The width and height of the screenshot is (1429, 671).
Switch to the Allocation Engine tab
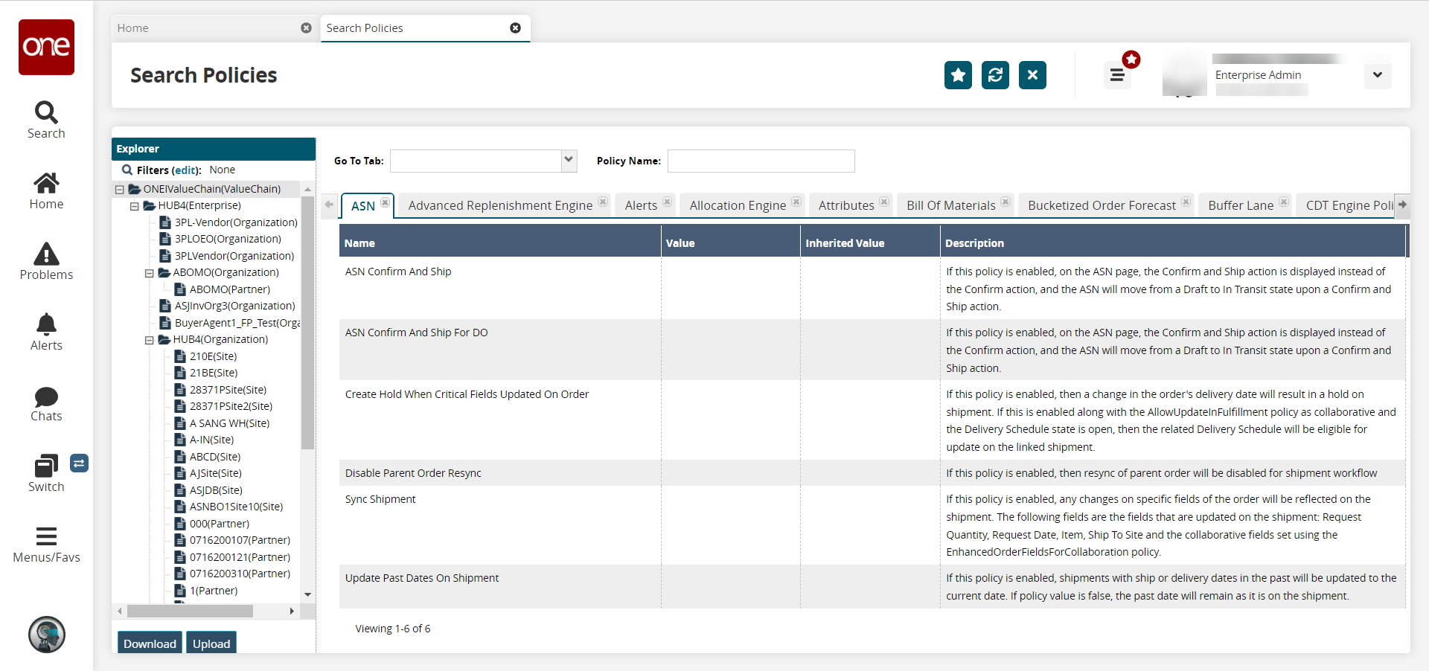tap(737, 205)
